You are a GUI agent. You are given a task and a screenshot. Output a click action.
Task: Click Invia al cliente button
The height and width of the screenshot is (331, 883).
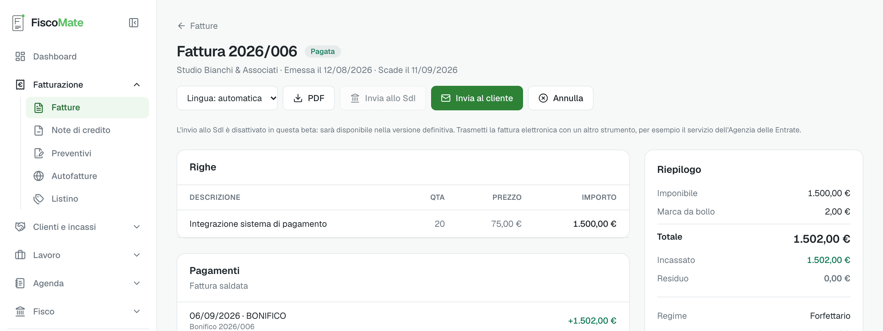click(x=477, y=98)
